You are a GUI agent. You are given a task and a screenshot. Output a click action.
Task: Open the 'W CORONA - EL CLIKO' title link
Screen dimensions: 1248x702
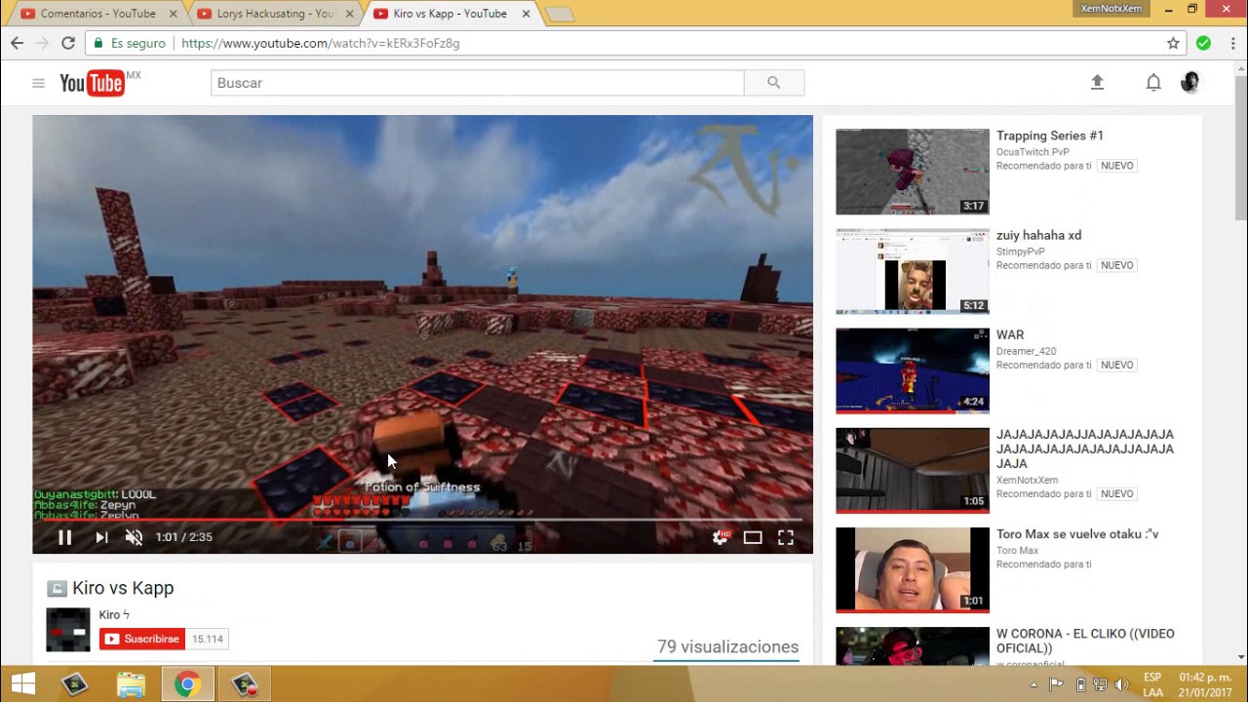coord(1084,641)
